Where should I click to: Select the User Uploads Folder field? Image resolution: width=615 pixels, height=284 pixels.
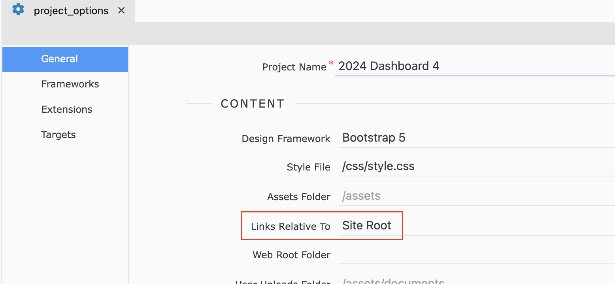[474, 281]
